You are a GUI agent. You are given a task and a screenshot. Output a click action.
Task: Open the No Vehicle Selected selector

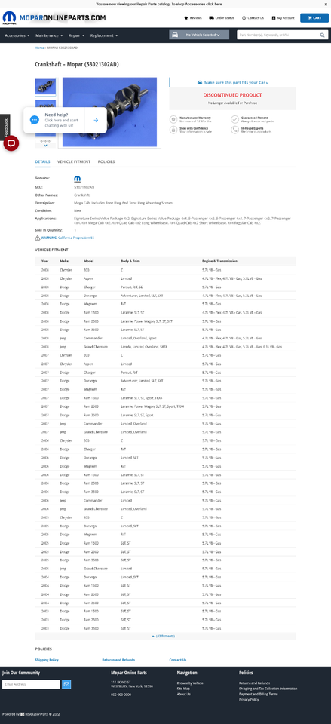pos(200,35)
